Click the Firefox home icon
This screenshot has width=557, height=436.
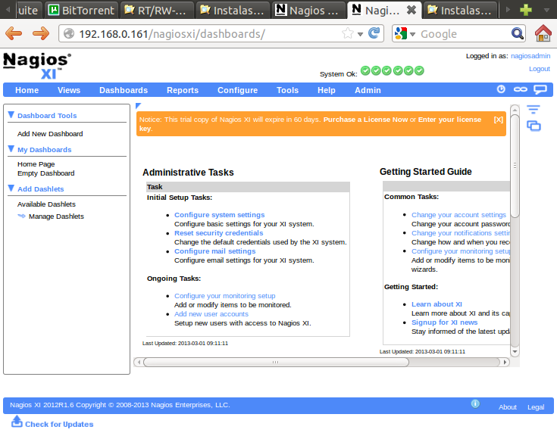pyautogui.click(x=543, y=33)
